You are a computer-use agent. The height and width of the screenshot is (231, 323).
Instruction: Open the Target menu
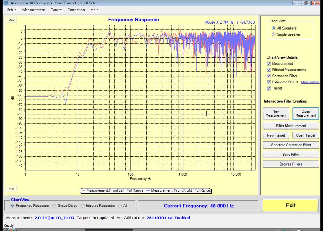click(56, 10)
